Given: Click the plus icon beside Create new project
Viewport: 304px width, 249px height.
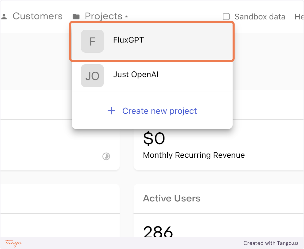Looking at the screenshot, I should pyautogui.click(x=111, y=111).
